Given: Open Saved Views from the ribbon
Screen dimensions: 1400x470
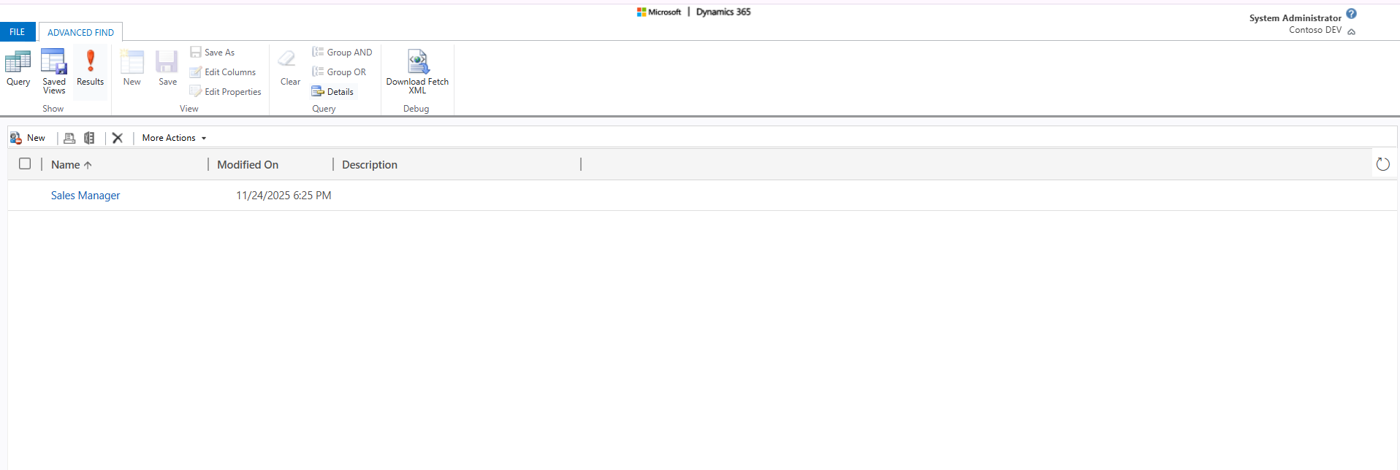Looking at the screenshot, I should coord(54,63).
